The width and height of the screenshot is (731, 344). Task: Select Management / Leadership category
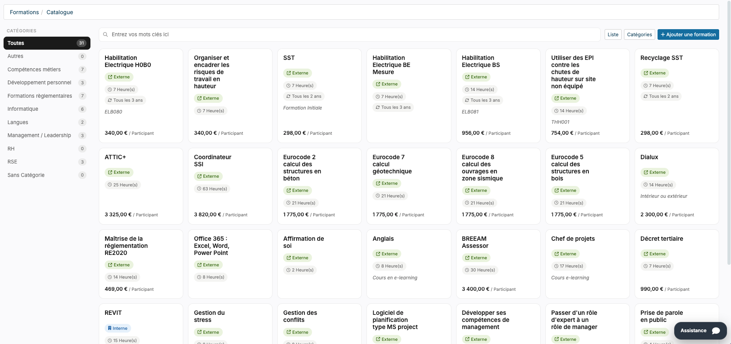click(x=47, y=136)
